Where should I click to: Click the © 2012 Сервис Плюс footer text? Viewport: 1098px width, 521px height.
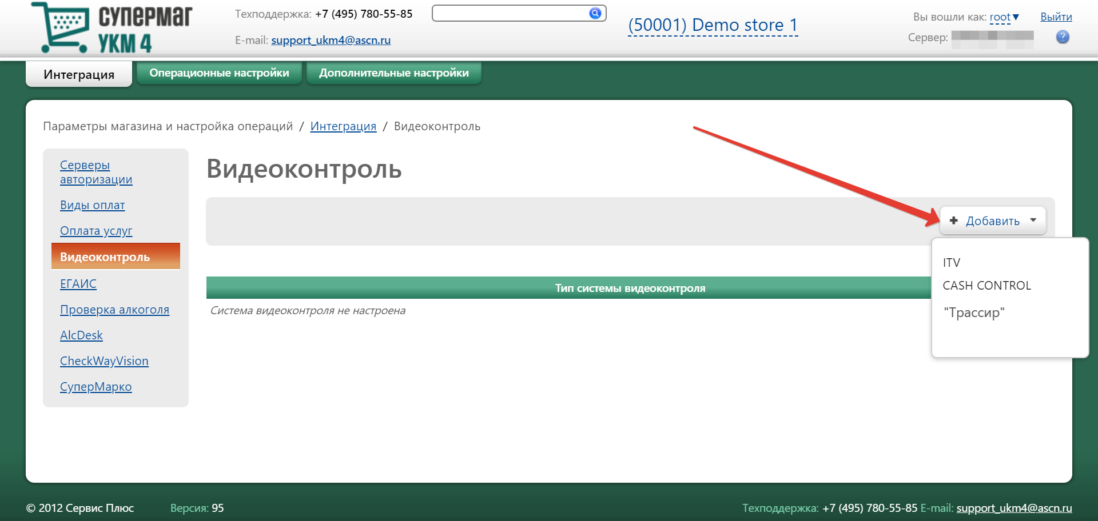pyautogui.click(x=80, y=508)
